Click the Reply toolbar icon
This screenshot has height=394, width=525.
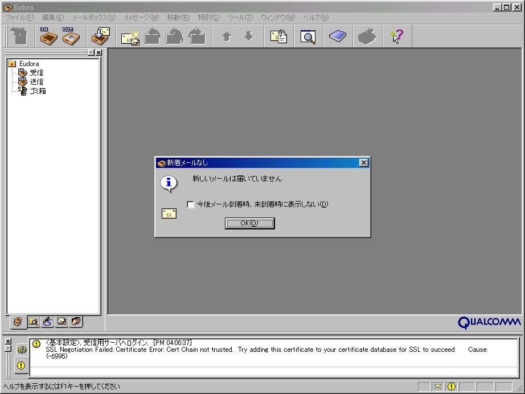pos(153,36)
